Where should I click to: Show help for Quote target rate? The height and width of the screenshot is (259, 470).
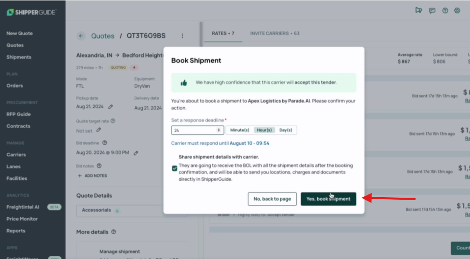click(x=113, y=121)
